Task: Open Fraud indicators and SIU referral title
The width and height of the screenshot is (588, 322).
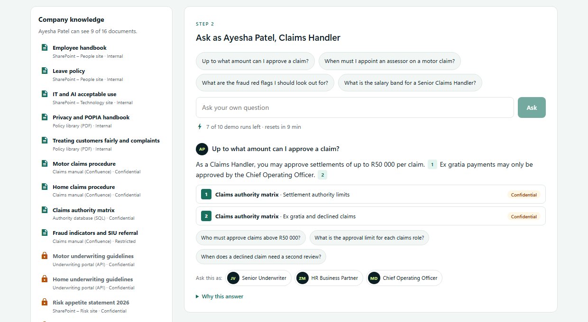Action: coord(95,233)
